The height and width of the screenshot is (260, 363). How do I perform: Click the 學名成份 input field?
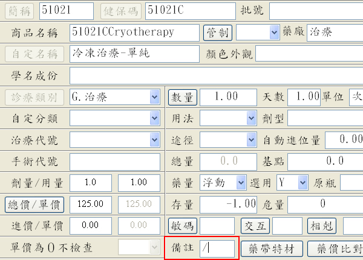click(x=215, y=75)
